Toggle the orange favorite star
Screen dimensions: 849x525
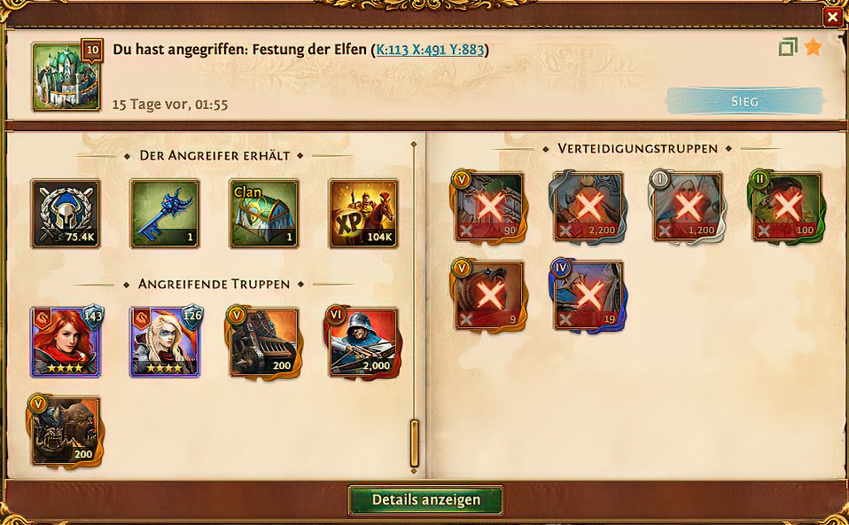click(813, 47)
